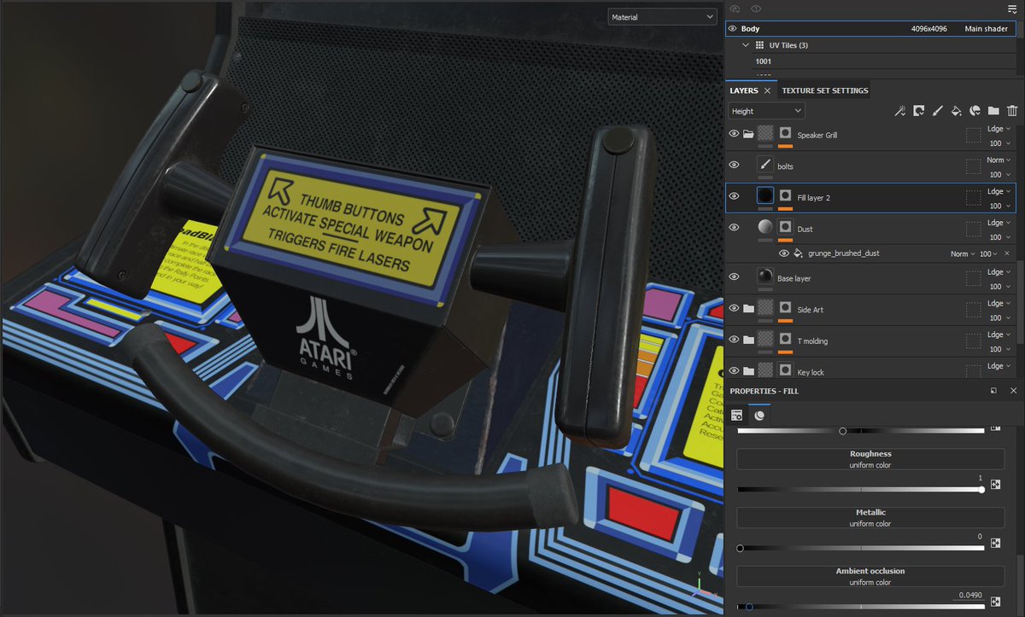Screen dimensions: 1025x617
Task: Click the add effect magic wand icon
Action: (x=900, y=111)
